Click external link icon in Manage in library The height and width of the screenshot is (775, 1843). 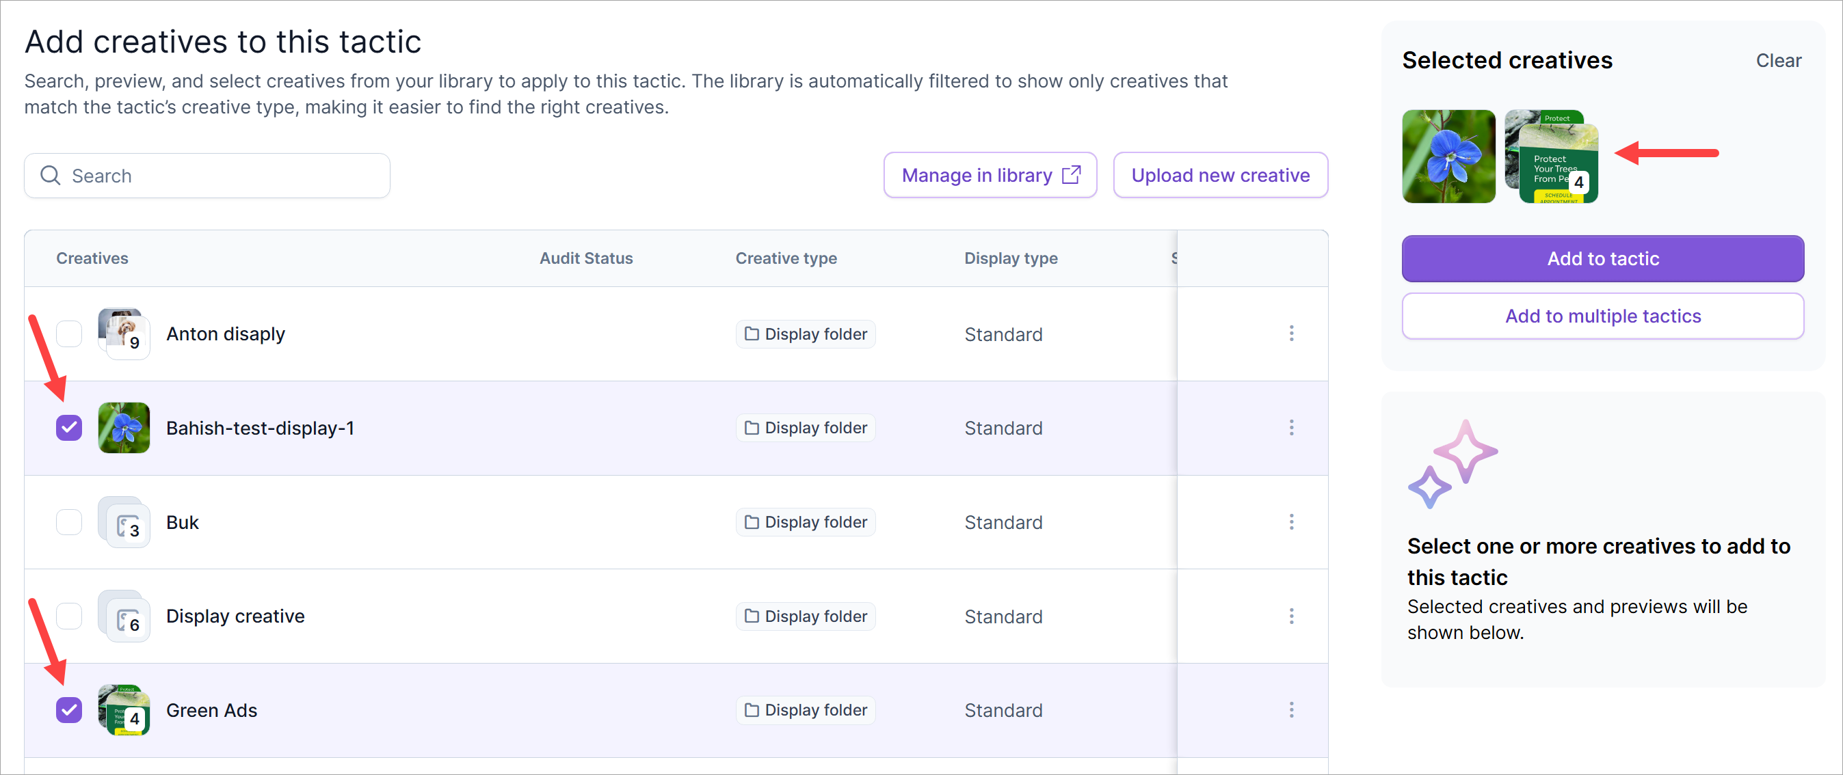click(x=1071, y=175)
